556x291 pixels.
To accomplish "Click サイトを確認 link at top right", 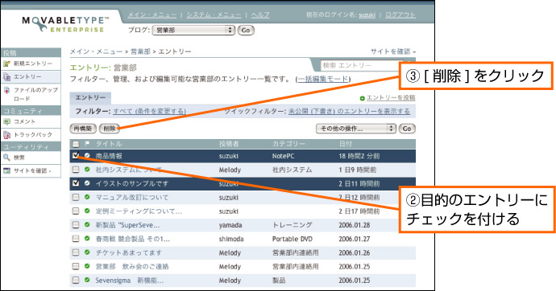I will [393, 51].
